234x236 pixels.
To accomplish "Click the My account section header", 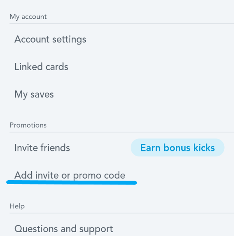I will coord(28,17).
